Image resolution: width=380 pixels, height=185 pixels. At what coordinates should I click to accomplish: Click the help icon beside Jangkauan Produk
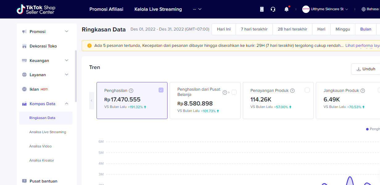pos(363,91)
